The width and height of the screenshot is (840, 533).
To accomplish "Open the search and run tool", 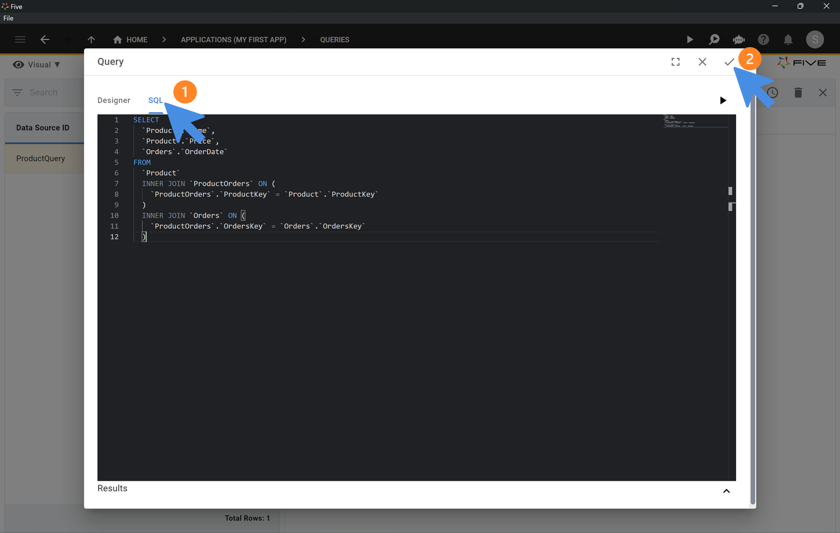I will tap(714, 39).
